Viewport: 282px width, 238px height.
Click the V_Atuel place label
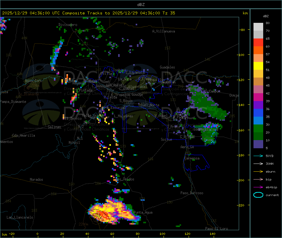[161, 116]
